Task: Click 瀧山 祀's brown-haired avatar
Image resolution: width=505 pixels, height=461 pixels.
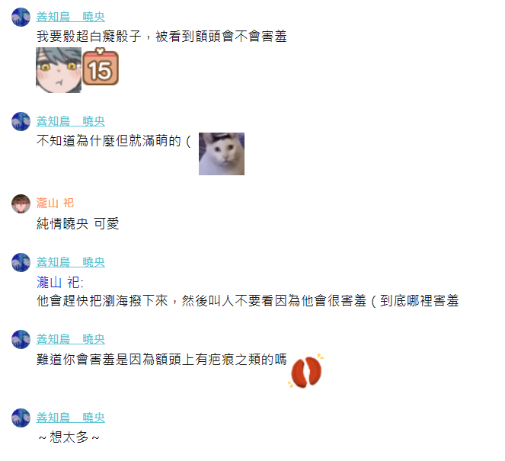Action: click(x=21, y=203)
